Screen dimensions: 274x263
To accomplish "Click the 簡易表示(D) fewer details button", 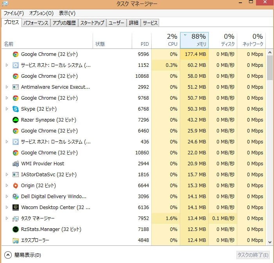I will 23,255.
